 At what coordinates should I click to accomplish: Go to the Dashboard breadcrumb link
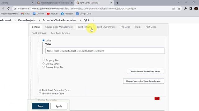tap(5, 20)
